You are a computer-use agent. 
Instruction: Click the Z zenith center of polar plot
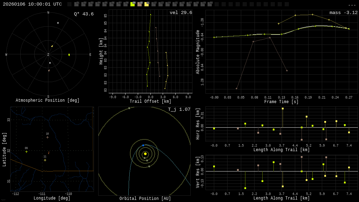point(48,55)
